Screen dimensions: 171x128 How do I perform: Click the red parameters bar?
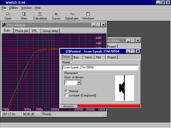[x=109, y=106]
